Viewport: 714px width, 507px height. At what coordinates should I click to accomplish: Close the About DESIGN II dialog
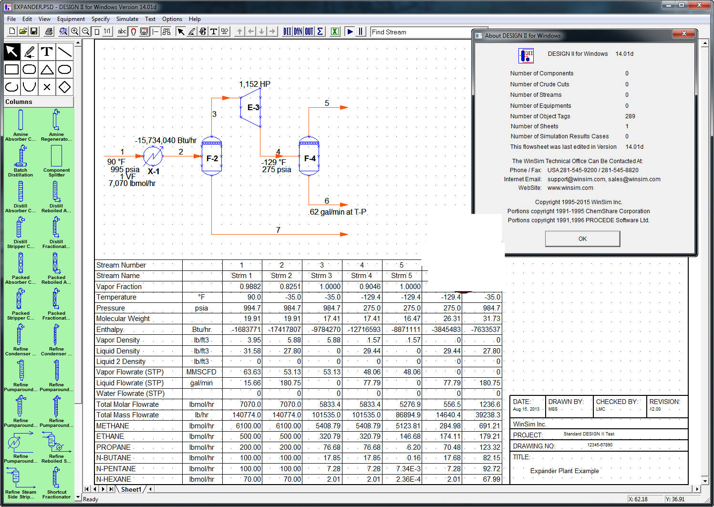point(684,33)
